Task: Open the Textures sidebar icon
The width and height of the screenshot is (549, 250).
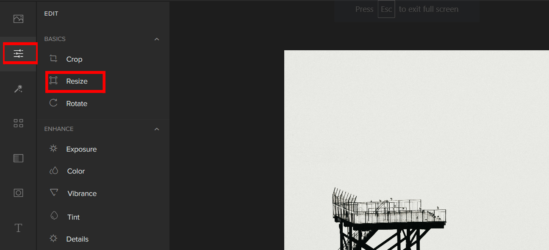Action: 18,158
